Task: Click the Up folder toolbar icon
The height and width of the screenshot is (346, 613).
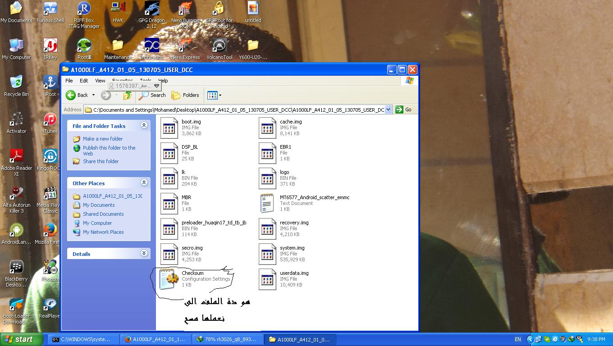Action: coord(128,95)
